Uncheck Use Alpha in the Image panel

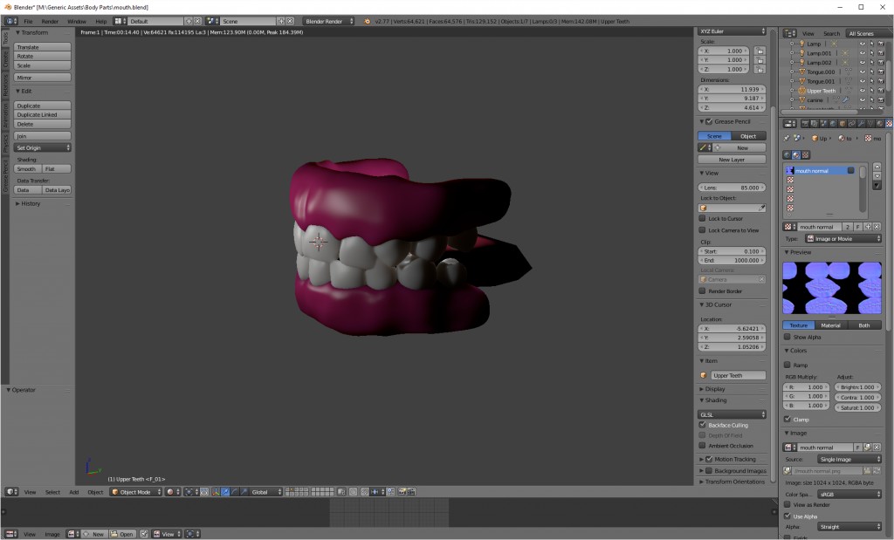(789, 515)
